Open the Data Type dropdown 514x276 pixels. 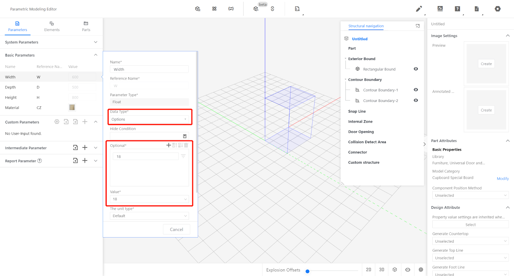(x=149, y=119)
